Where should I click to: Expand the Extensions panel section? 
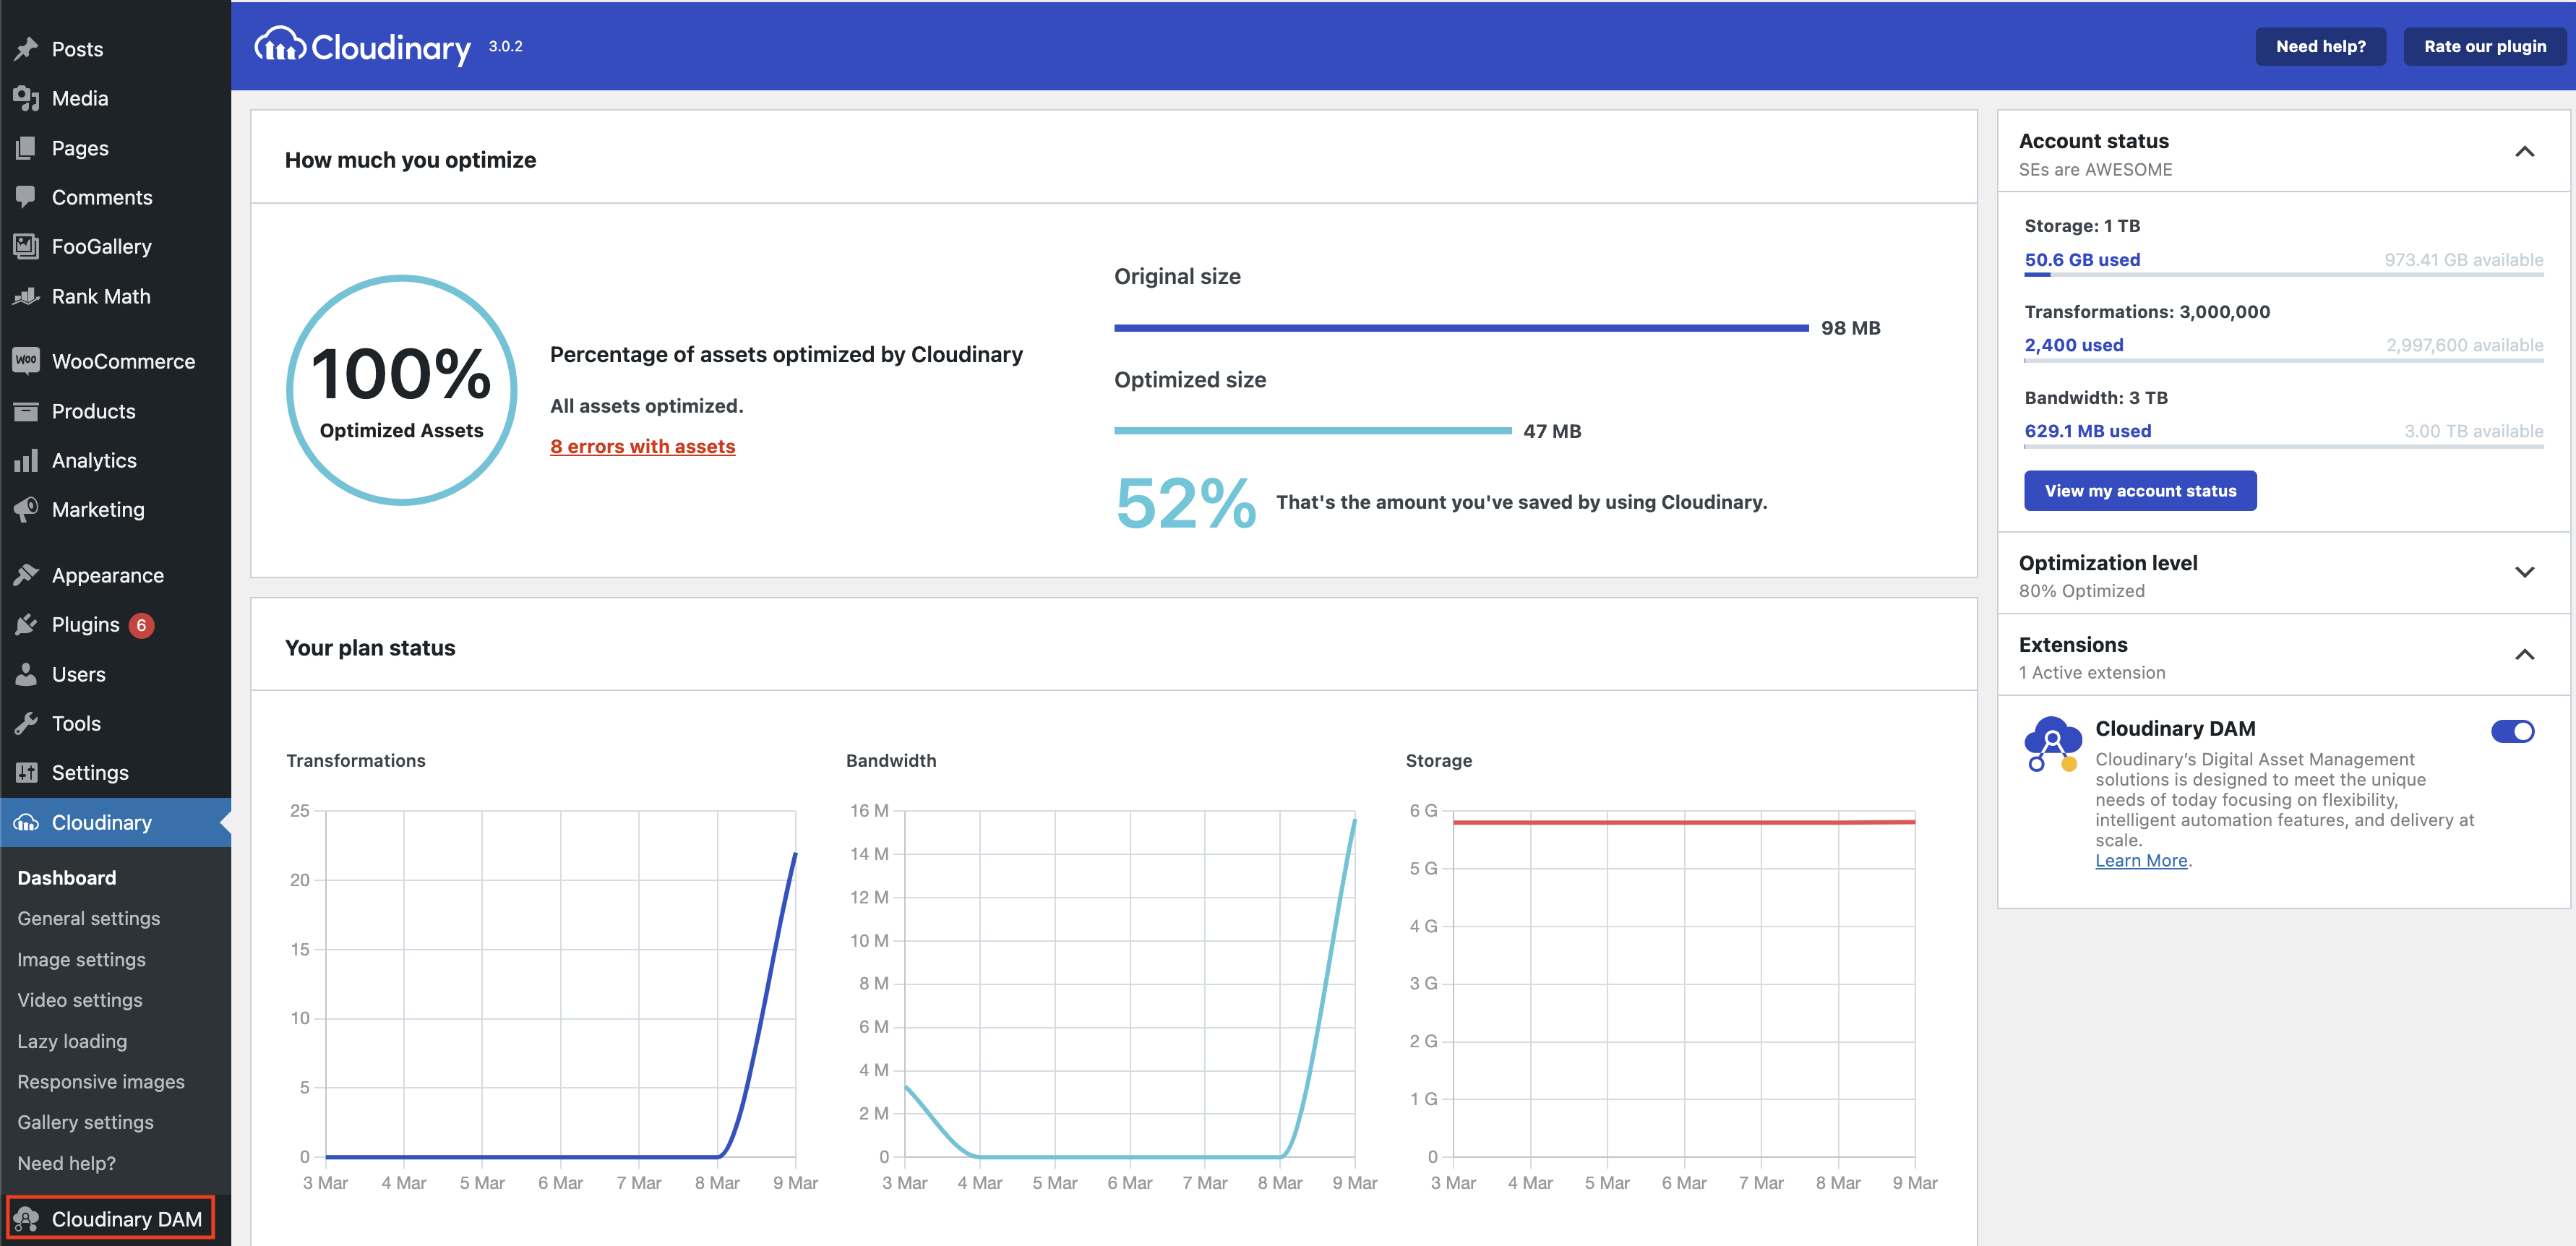(x=2523, y=654)
